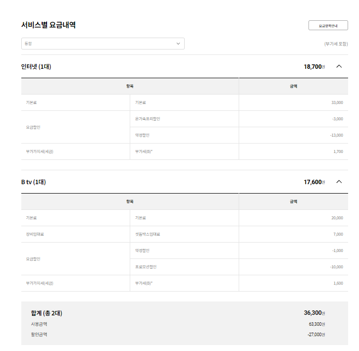Open the 통합 service filter dropdown

point(103,44)
